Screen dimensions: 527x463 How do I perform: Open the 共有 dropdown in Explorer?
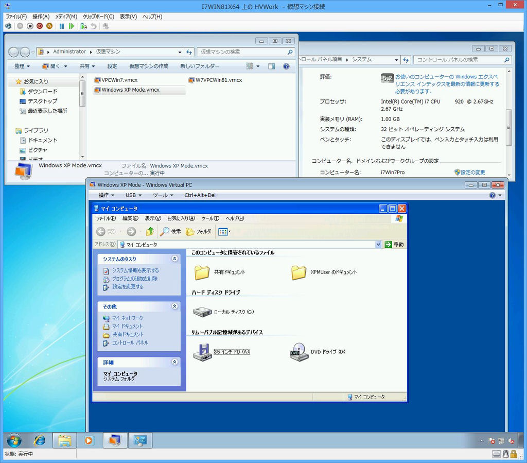pos(87,66)
